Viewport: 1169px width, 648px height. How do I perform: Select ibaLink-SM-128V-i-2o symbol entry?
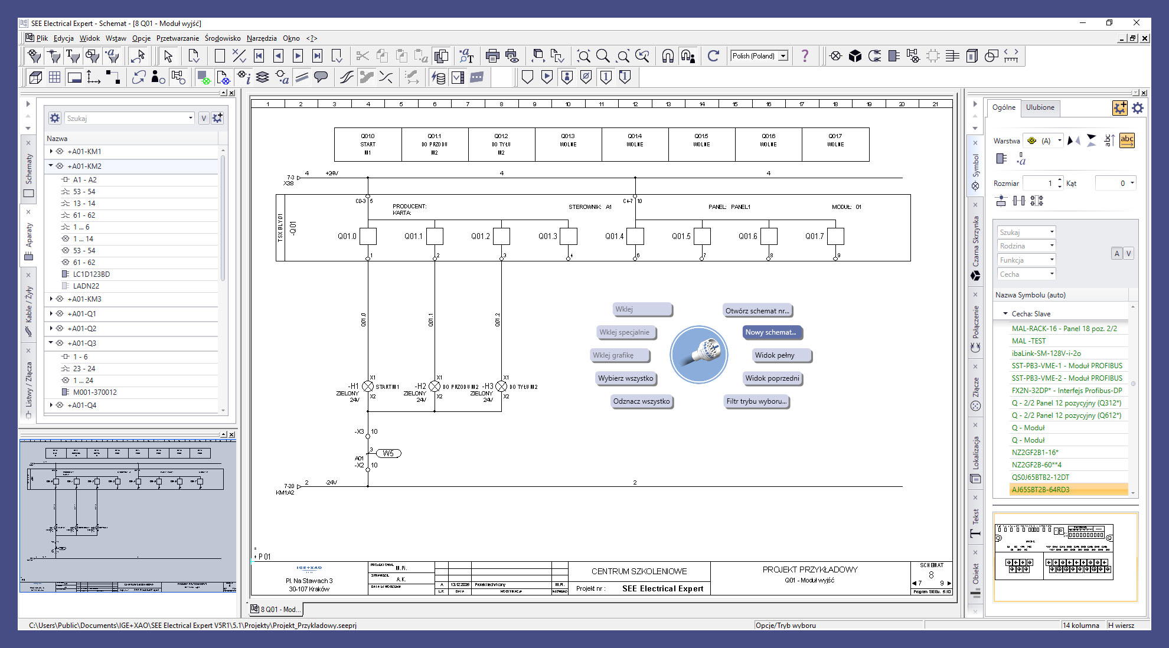[x=1069, y=354]
